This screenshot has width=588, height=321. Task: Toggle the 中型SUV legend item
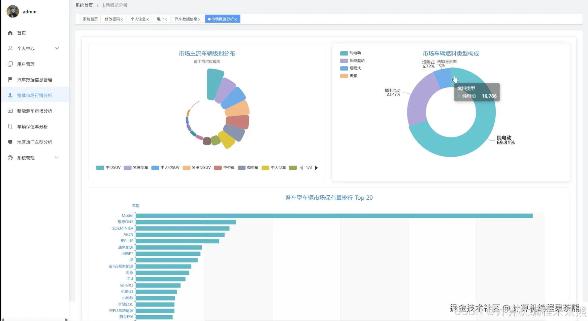108,168
